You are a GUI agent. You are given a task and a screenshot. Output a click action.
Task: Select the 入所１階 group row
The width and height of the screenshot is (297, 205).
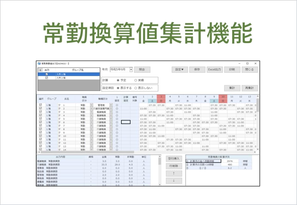click(x=69, y=74)
